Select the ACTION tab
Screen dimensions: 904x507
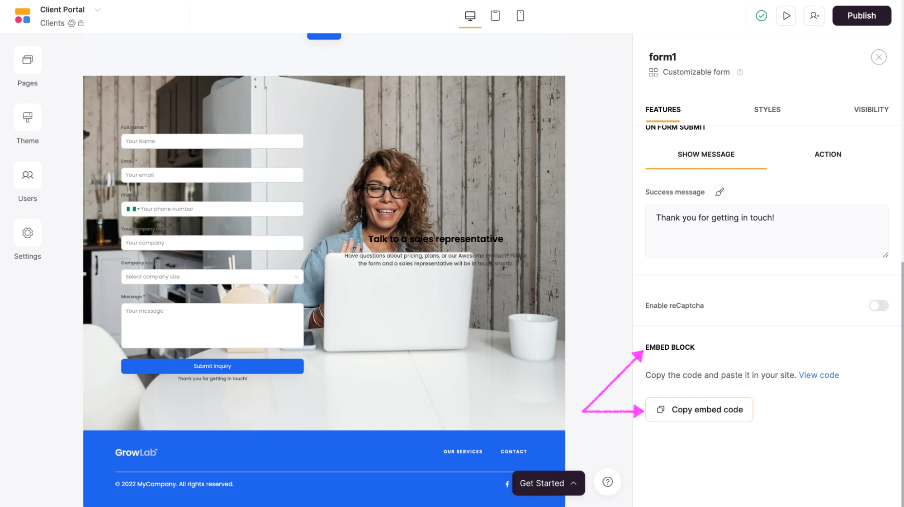[828, 155]
